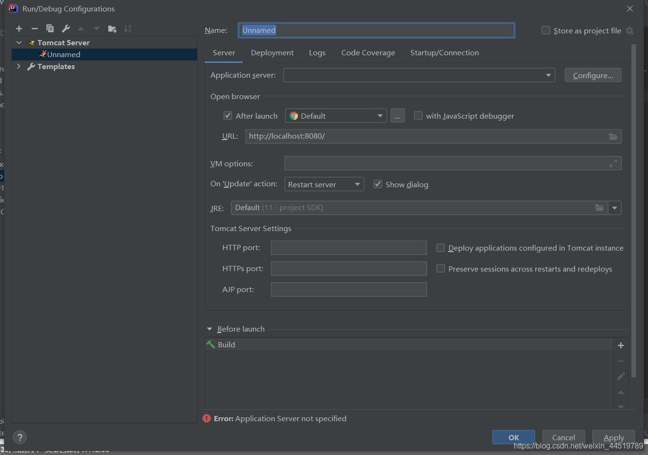Image resolution: width=648 pixels, height=455 pixels.
Task: Expand Templates tree node
Action: tap(19, 66)
